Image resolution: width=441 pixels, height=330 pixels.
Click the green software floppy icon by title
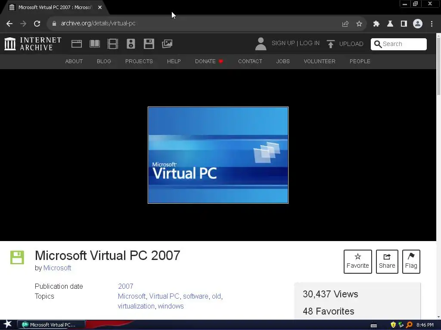[x=17, y=257]
